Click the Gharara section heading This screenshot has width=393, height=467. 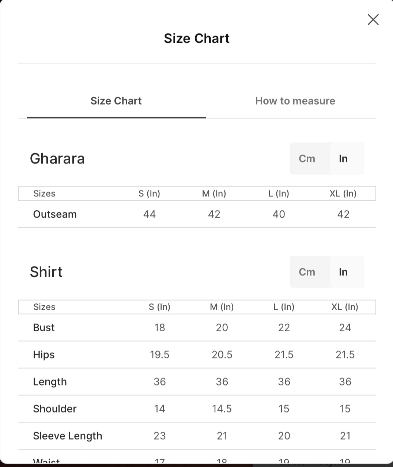click(57, 159)
